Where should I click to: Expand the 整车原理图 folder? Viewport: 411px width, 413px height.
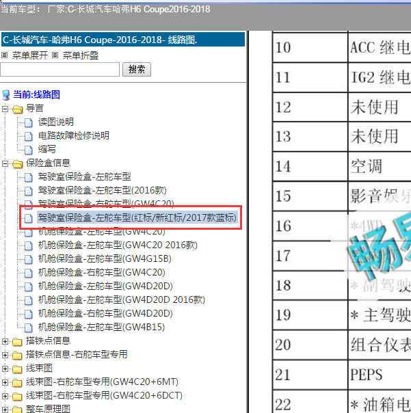click(5, 410)
